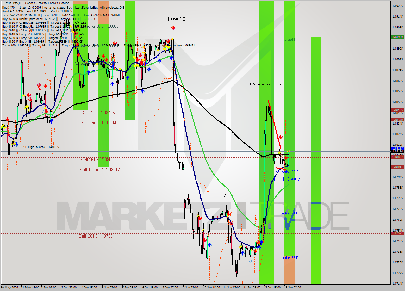
Task: Click the 1.08092 red price tag
Action: click(397, 157)
